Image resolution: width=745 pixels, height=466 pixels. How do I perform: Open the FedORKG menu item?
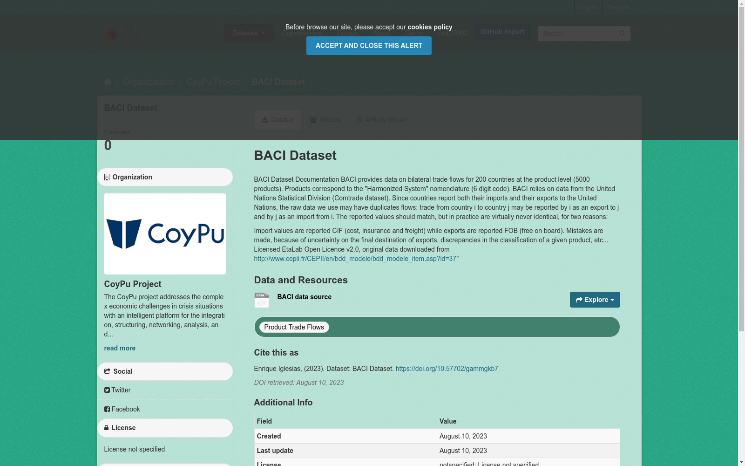tap(452, 33)
